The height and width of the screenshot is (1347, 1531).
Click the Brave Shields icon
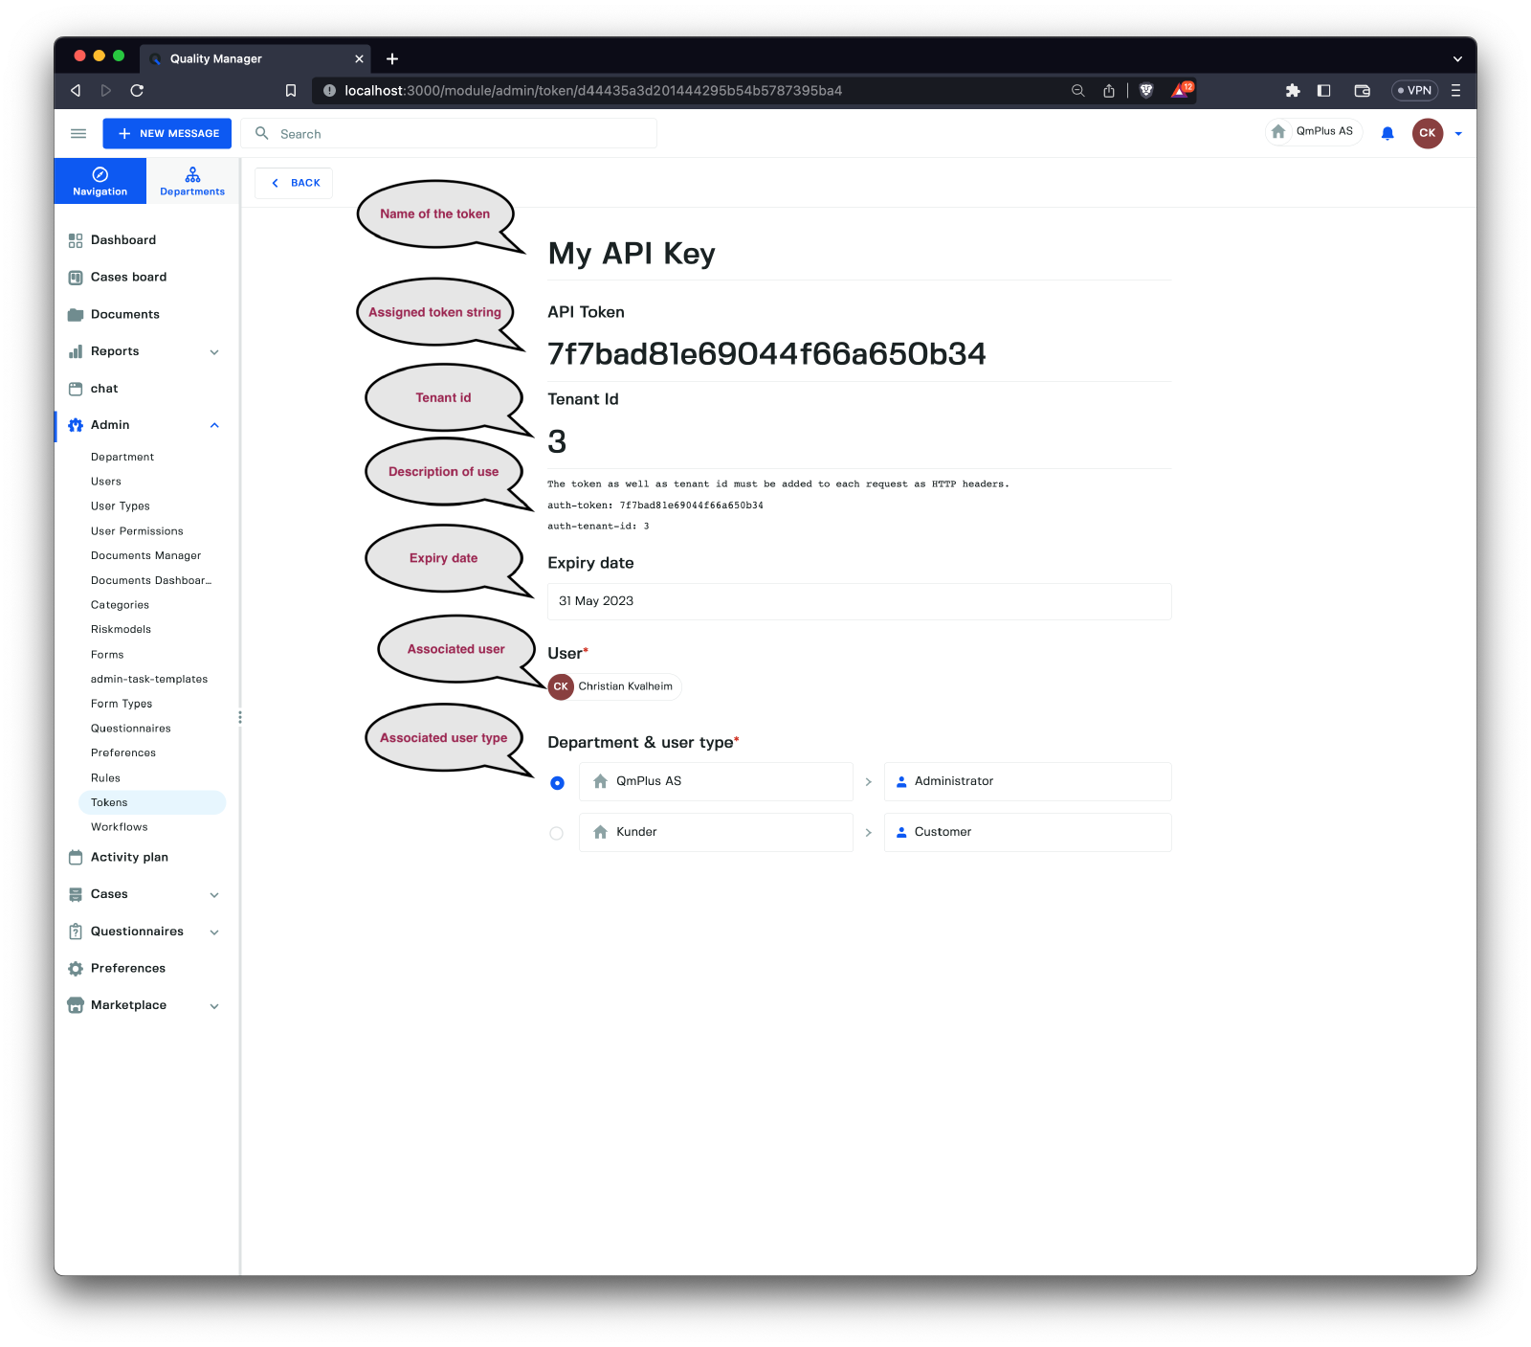tap(1146, 90)
